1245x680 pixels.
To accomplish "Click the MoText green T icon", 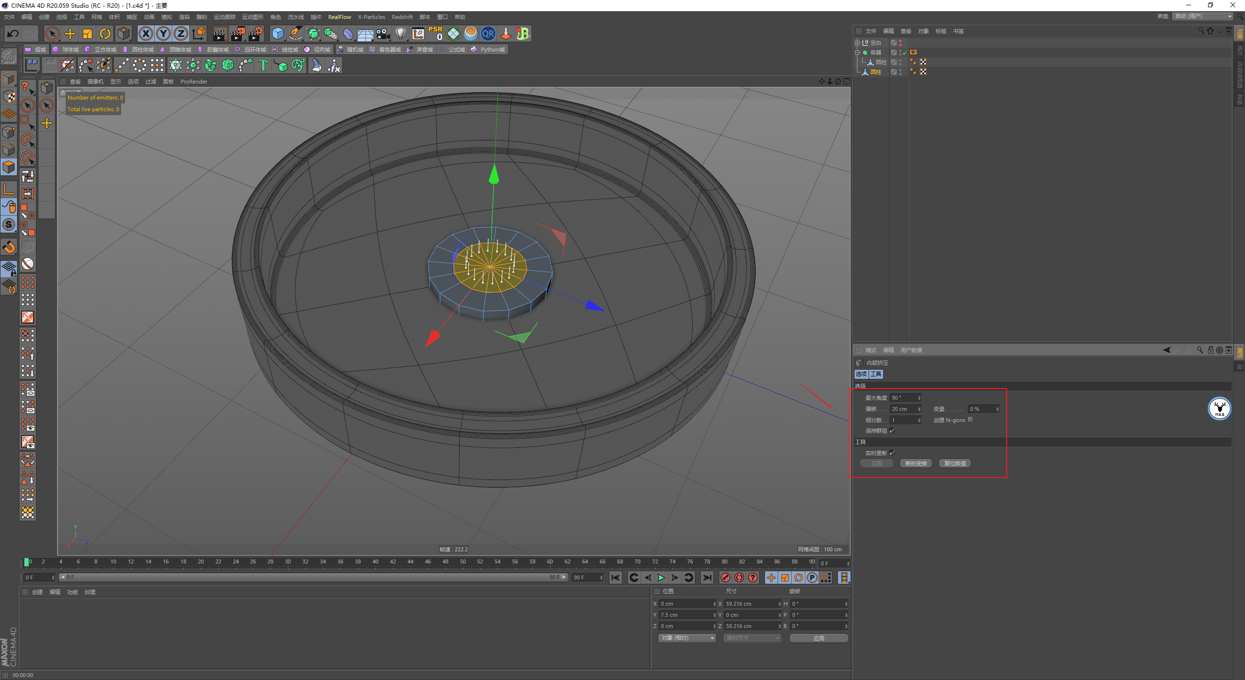I will [263, 65].
